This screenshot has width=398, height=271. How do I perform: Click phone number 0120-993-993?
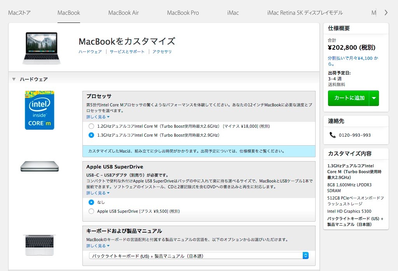point(354,135)
